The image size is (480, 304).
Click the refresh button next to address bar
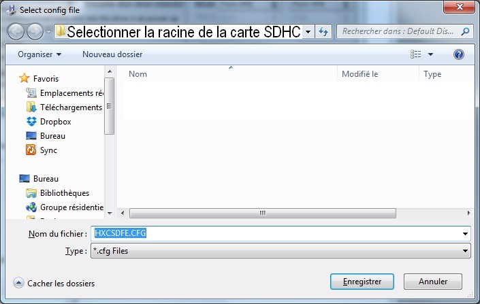[323, 31]
